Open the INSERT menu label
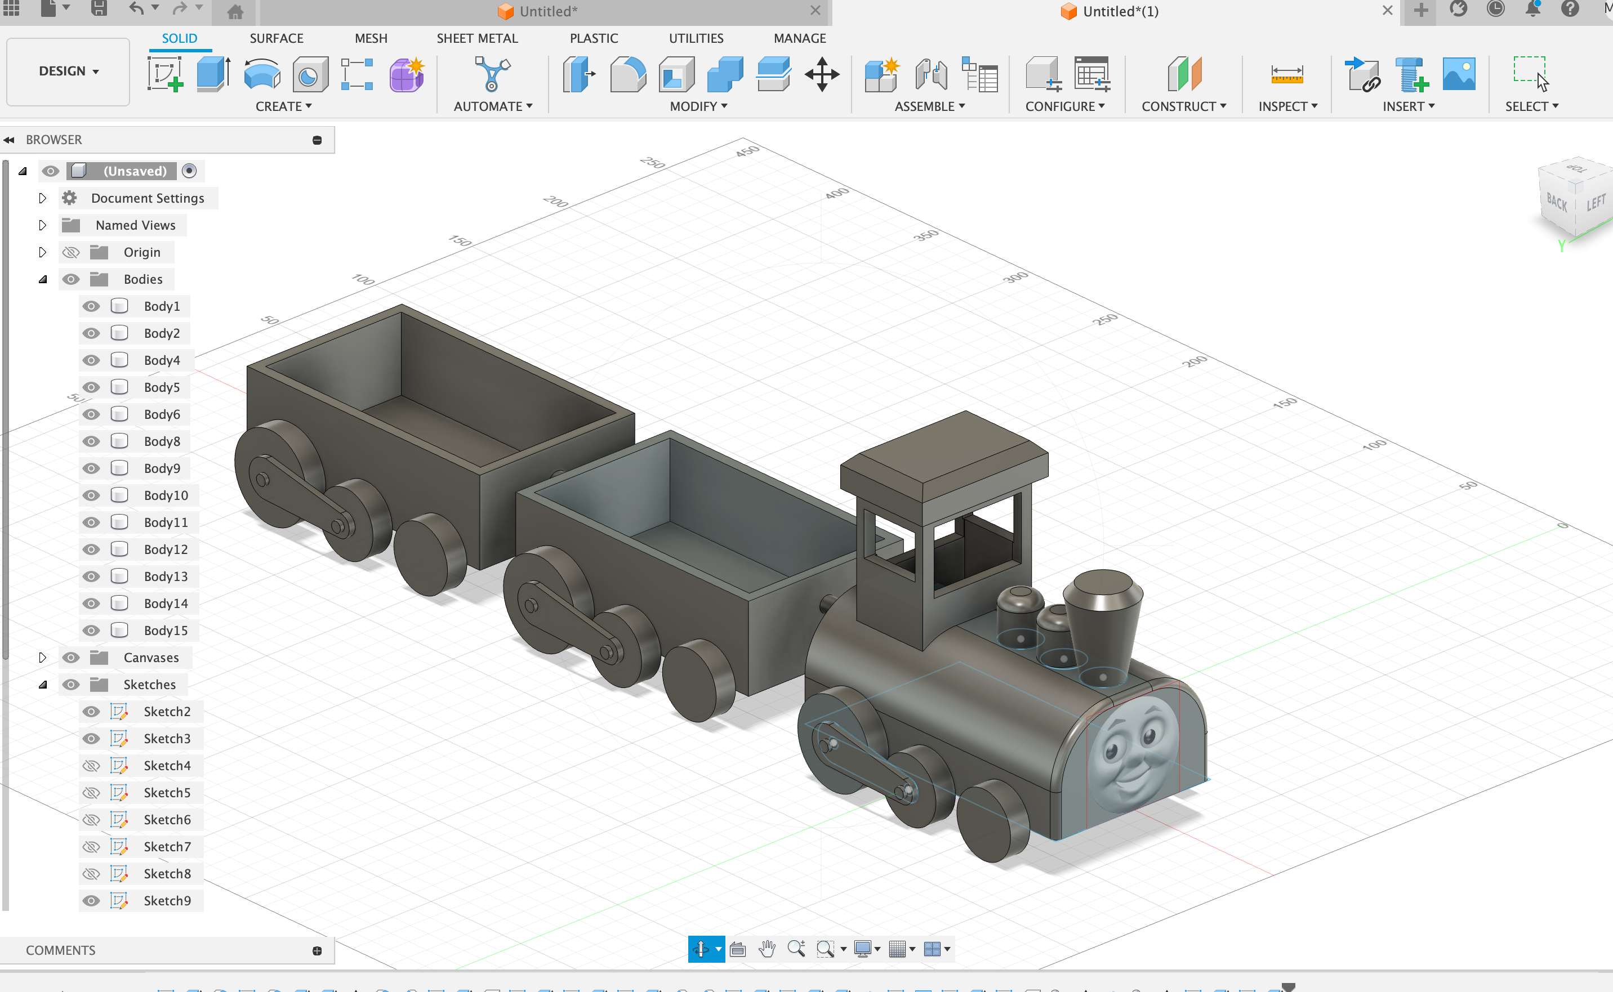 pyautogui.click(x=1408, y=106)
